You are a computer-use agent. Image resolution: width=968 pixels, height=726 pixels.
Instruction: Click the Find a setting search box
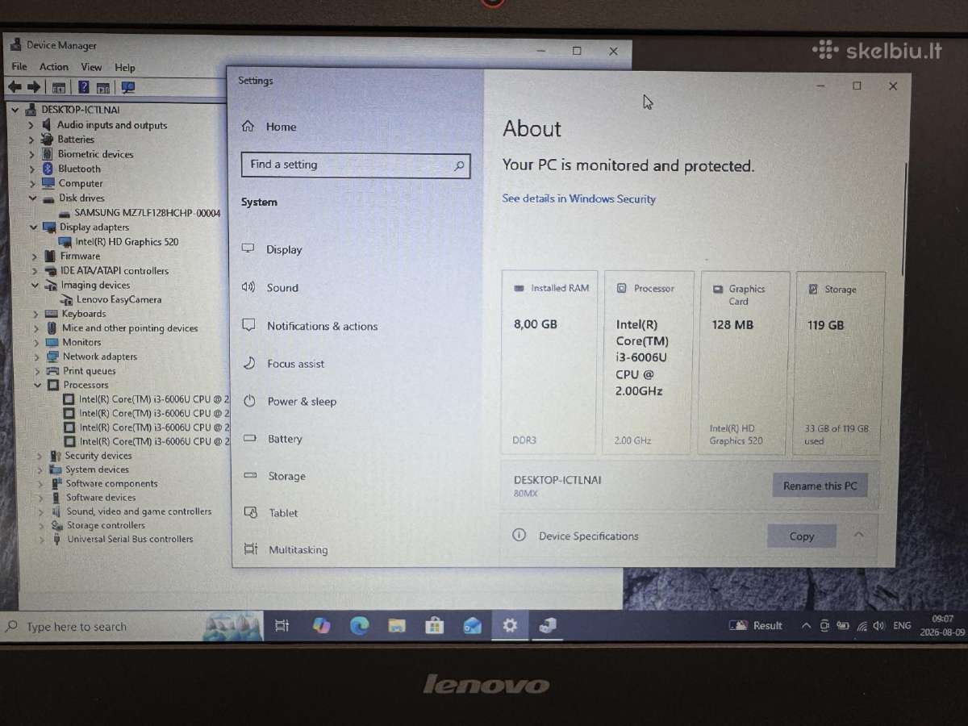tap(356, 165)
